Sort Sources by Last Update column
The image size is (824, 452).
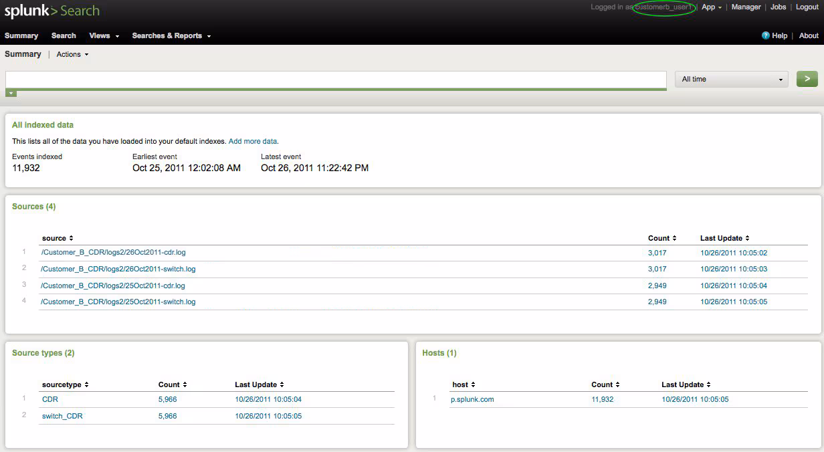724,238
